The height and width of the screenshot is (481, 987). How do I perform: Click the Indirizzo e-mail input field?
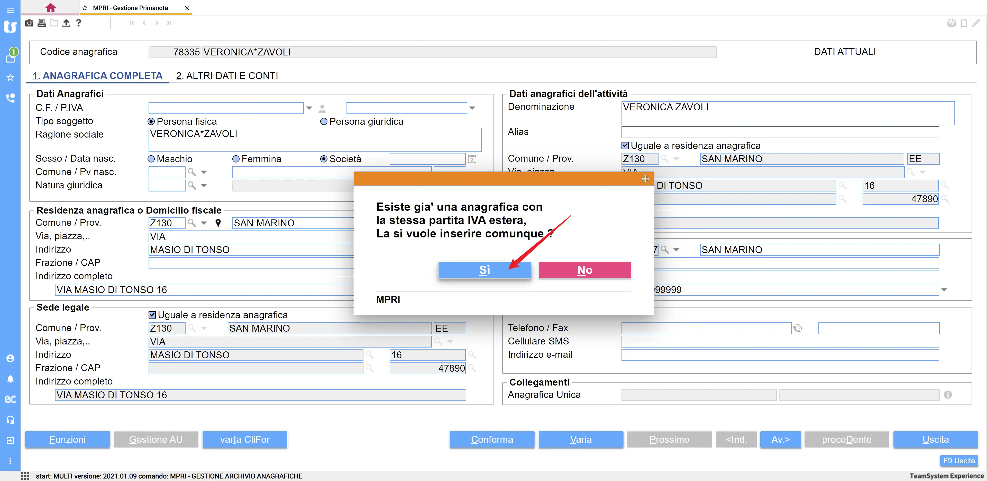780,355
